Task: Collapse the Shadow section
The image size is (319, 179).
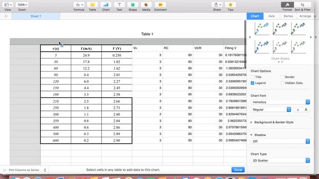Action: (x=251, y=135)
